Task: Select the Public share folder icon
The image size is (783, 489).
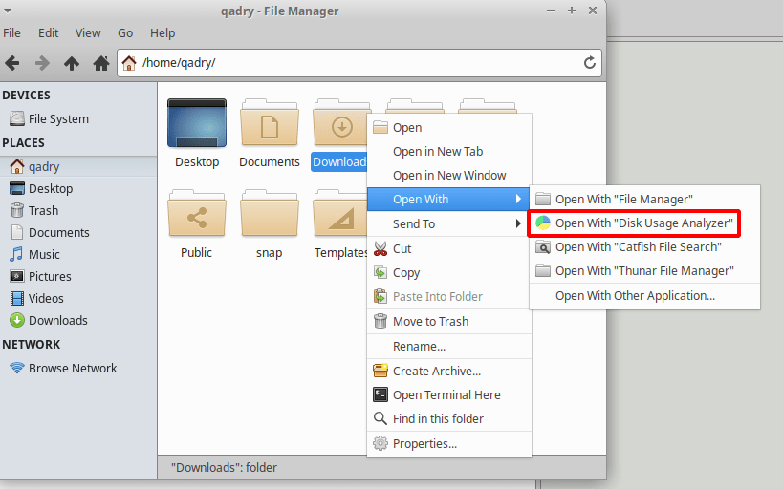Action: [197, 214]
